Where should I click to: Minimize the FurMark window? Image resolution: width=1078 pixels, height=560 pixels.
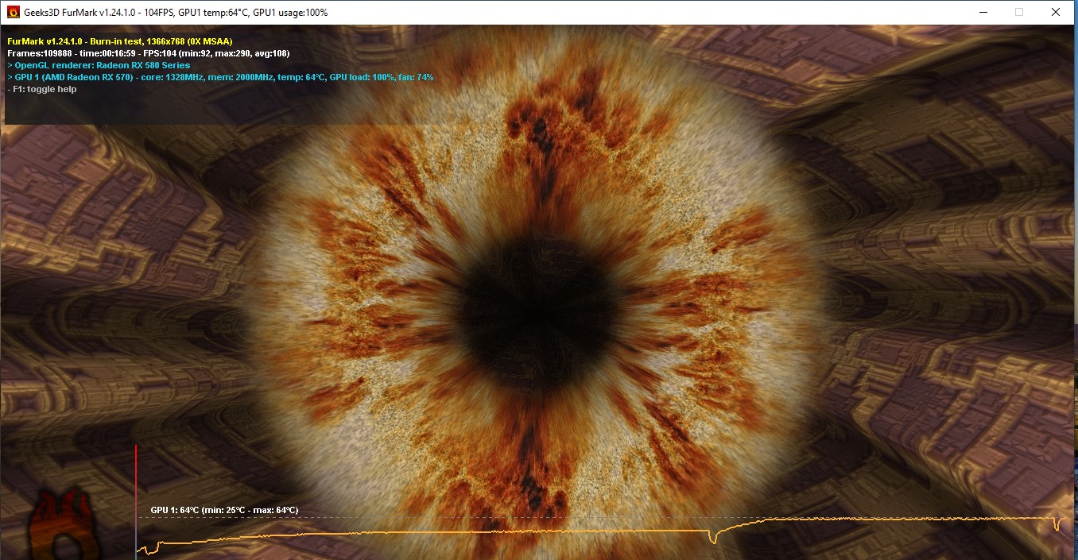coord(983,13)
